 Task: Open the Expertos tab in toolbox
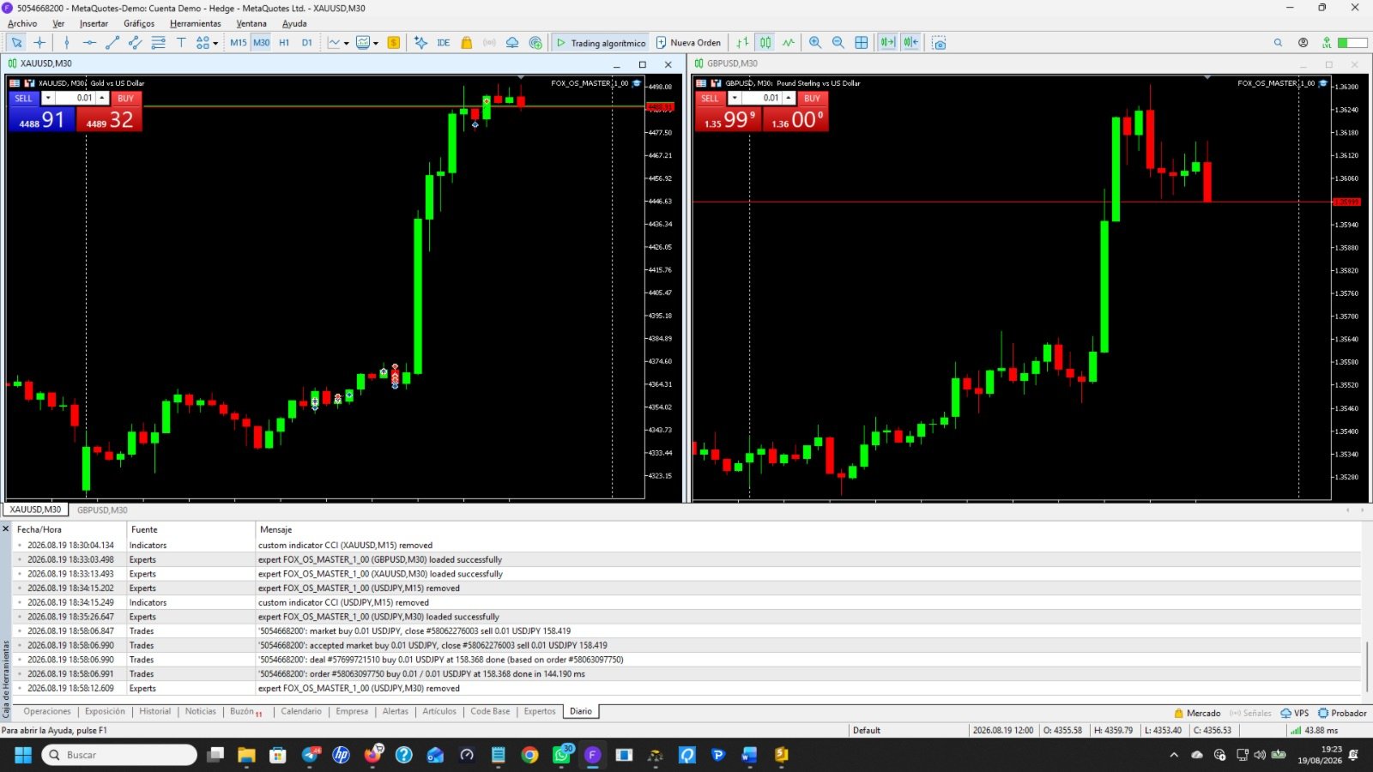(540, 711)
